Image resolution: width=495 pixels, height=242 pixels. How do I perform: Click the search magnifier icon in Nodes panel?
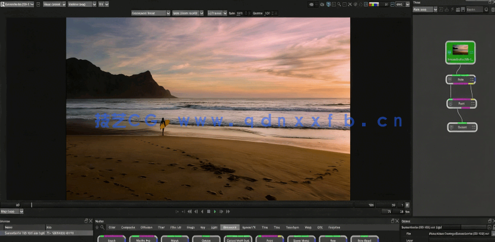(x=102, y=227)
